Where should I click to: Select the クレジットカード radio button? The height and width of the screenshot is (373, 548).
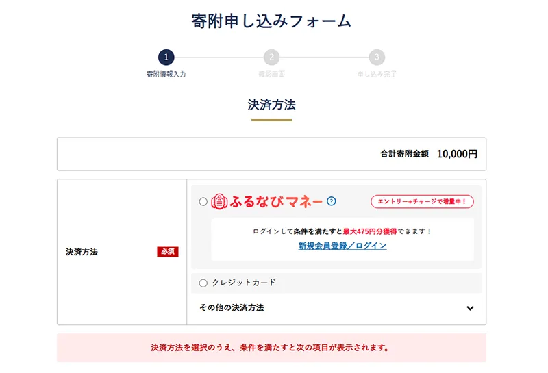click(x=203, y=283)
